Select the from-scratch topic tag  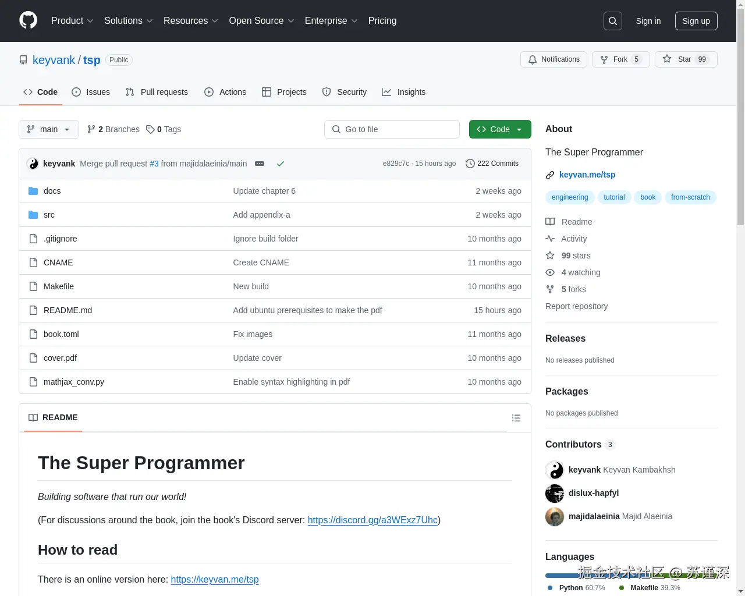(x=690, y=197)
